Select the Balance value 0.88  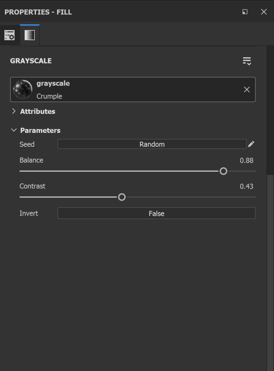coord(247,161)
